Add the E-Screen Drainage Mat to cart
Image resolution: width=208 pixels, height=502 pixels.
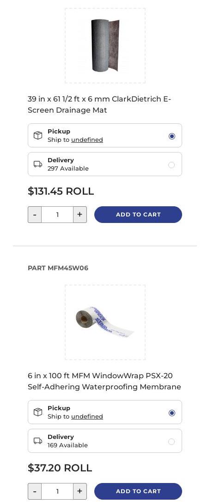[138, 215]
